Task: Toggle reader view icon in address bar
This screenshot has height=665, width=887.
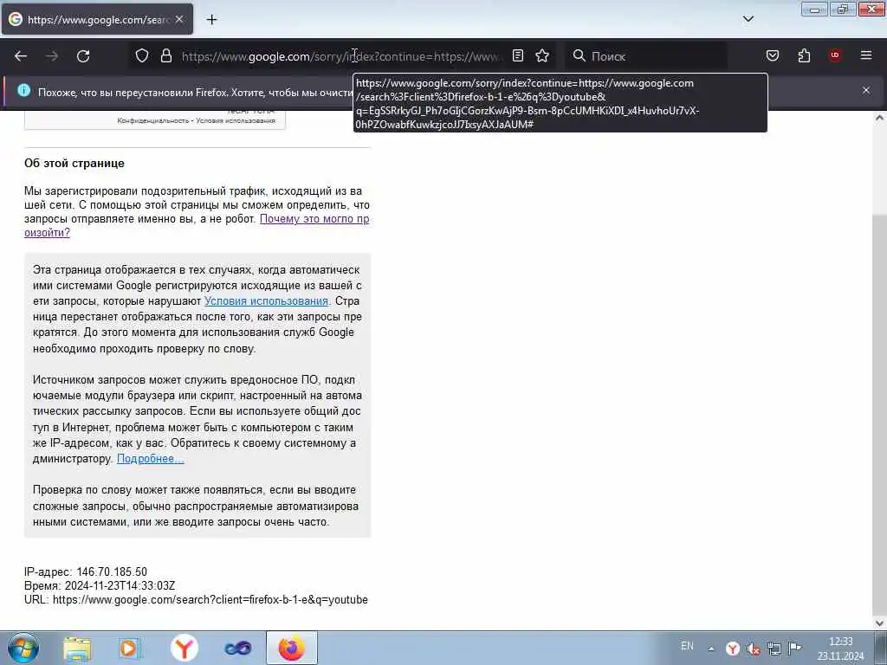Action: click(x=518, y=55)
